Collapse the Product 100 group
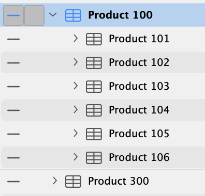 pos(53,15)
